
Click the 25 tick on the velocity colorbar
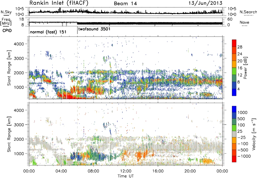pyautogui.click(x=240, y=131)
